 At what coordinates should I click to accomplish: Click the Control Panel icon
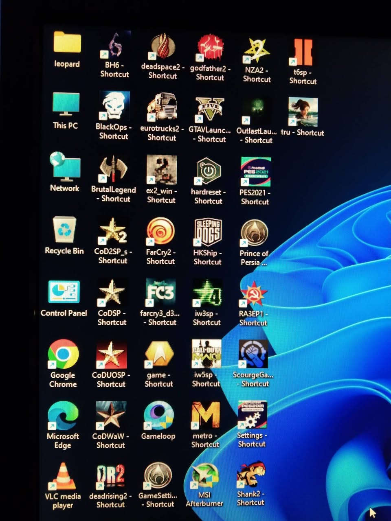(64, 292)
